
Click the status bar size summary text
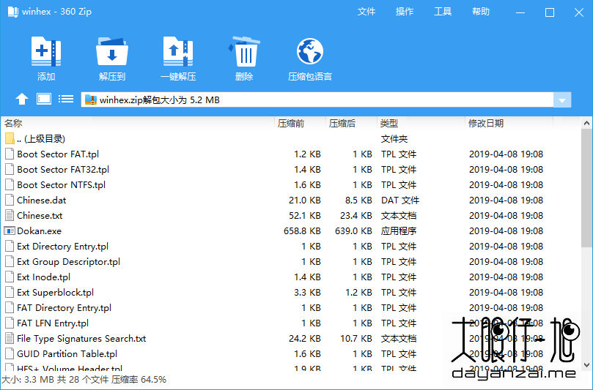pos(84,380)
